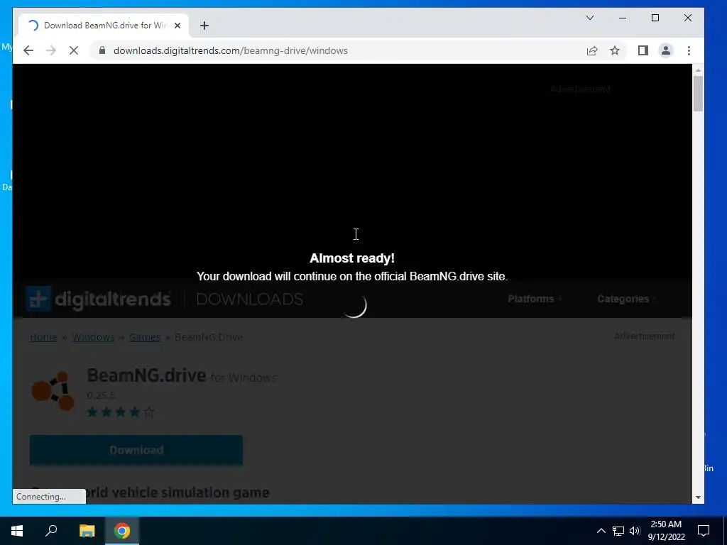Click the 'Almost ready!' heading text
Image resolution: width=727 pixels, height=545 pixels.
click(x=352, y=258)
